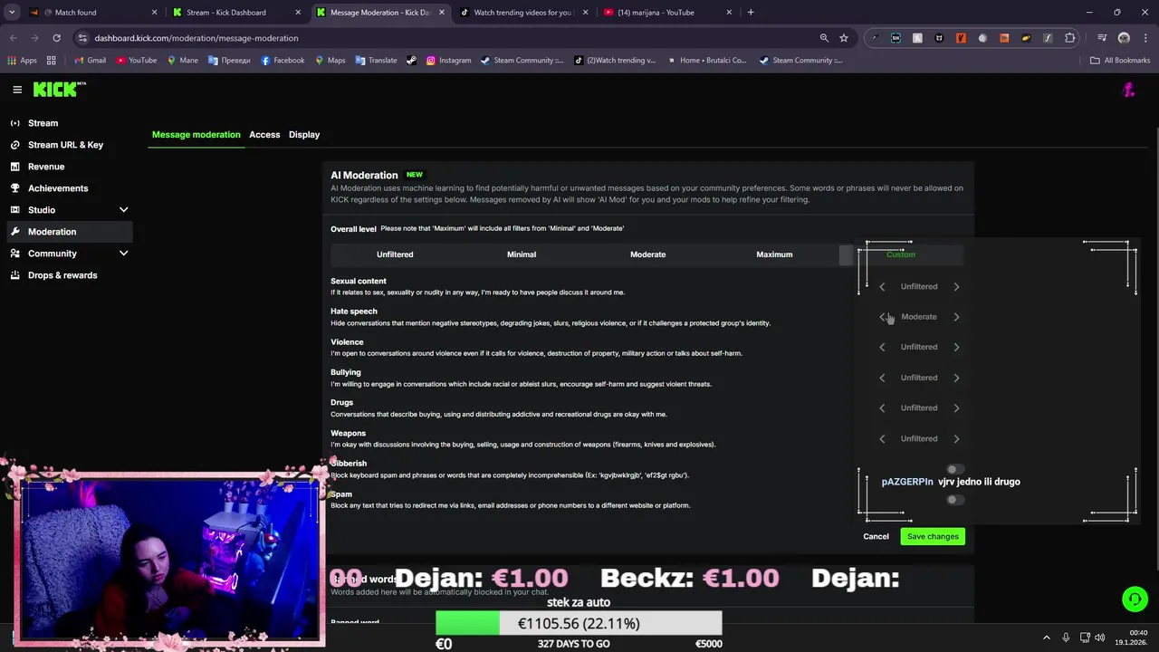
Task: Reload the page
Action: coord(56,38)
